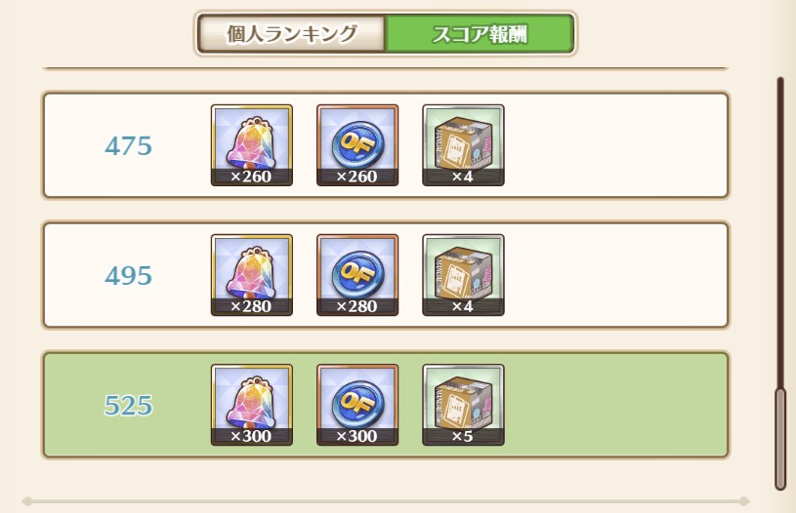Screen dimensions: 796x513
Task: Switch to the 個人ランキング tab
Action: pos(291,33)
